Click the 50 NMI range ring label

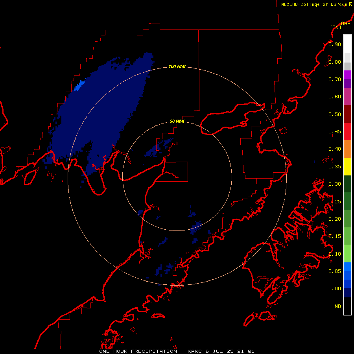(177, 121)
